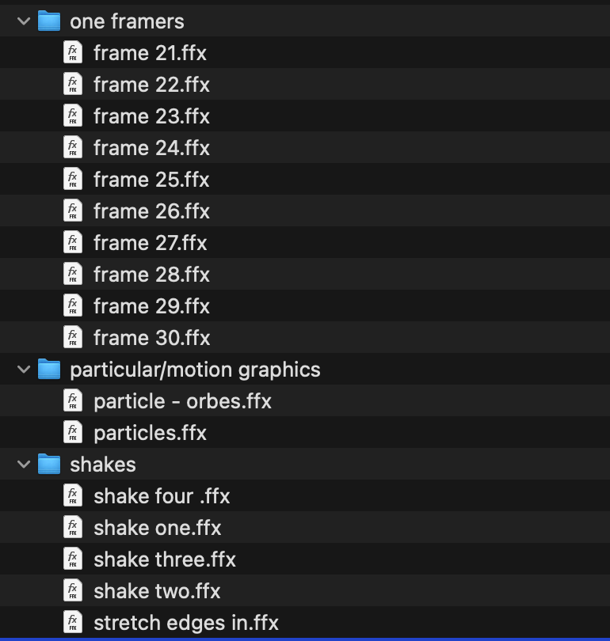Image resolution: width=610 pixels, height=641 pixels.
Task: Click the shake one.ffx preset icon
Action: click(x=73, y=528)
